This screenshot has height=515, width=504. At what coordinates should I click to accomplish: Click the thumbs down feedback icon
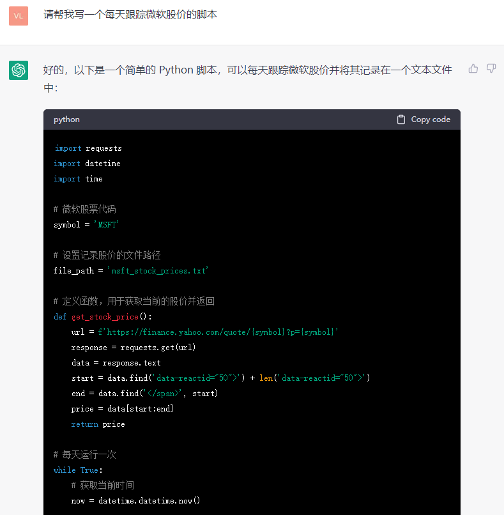491,68
